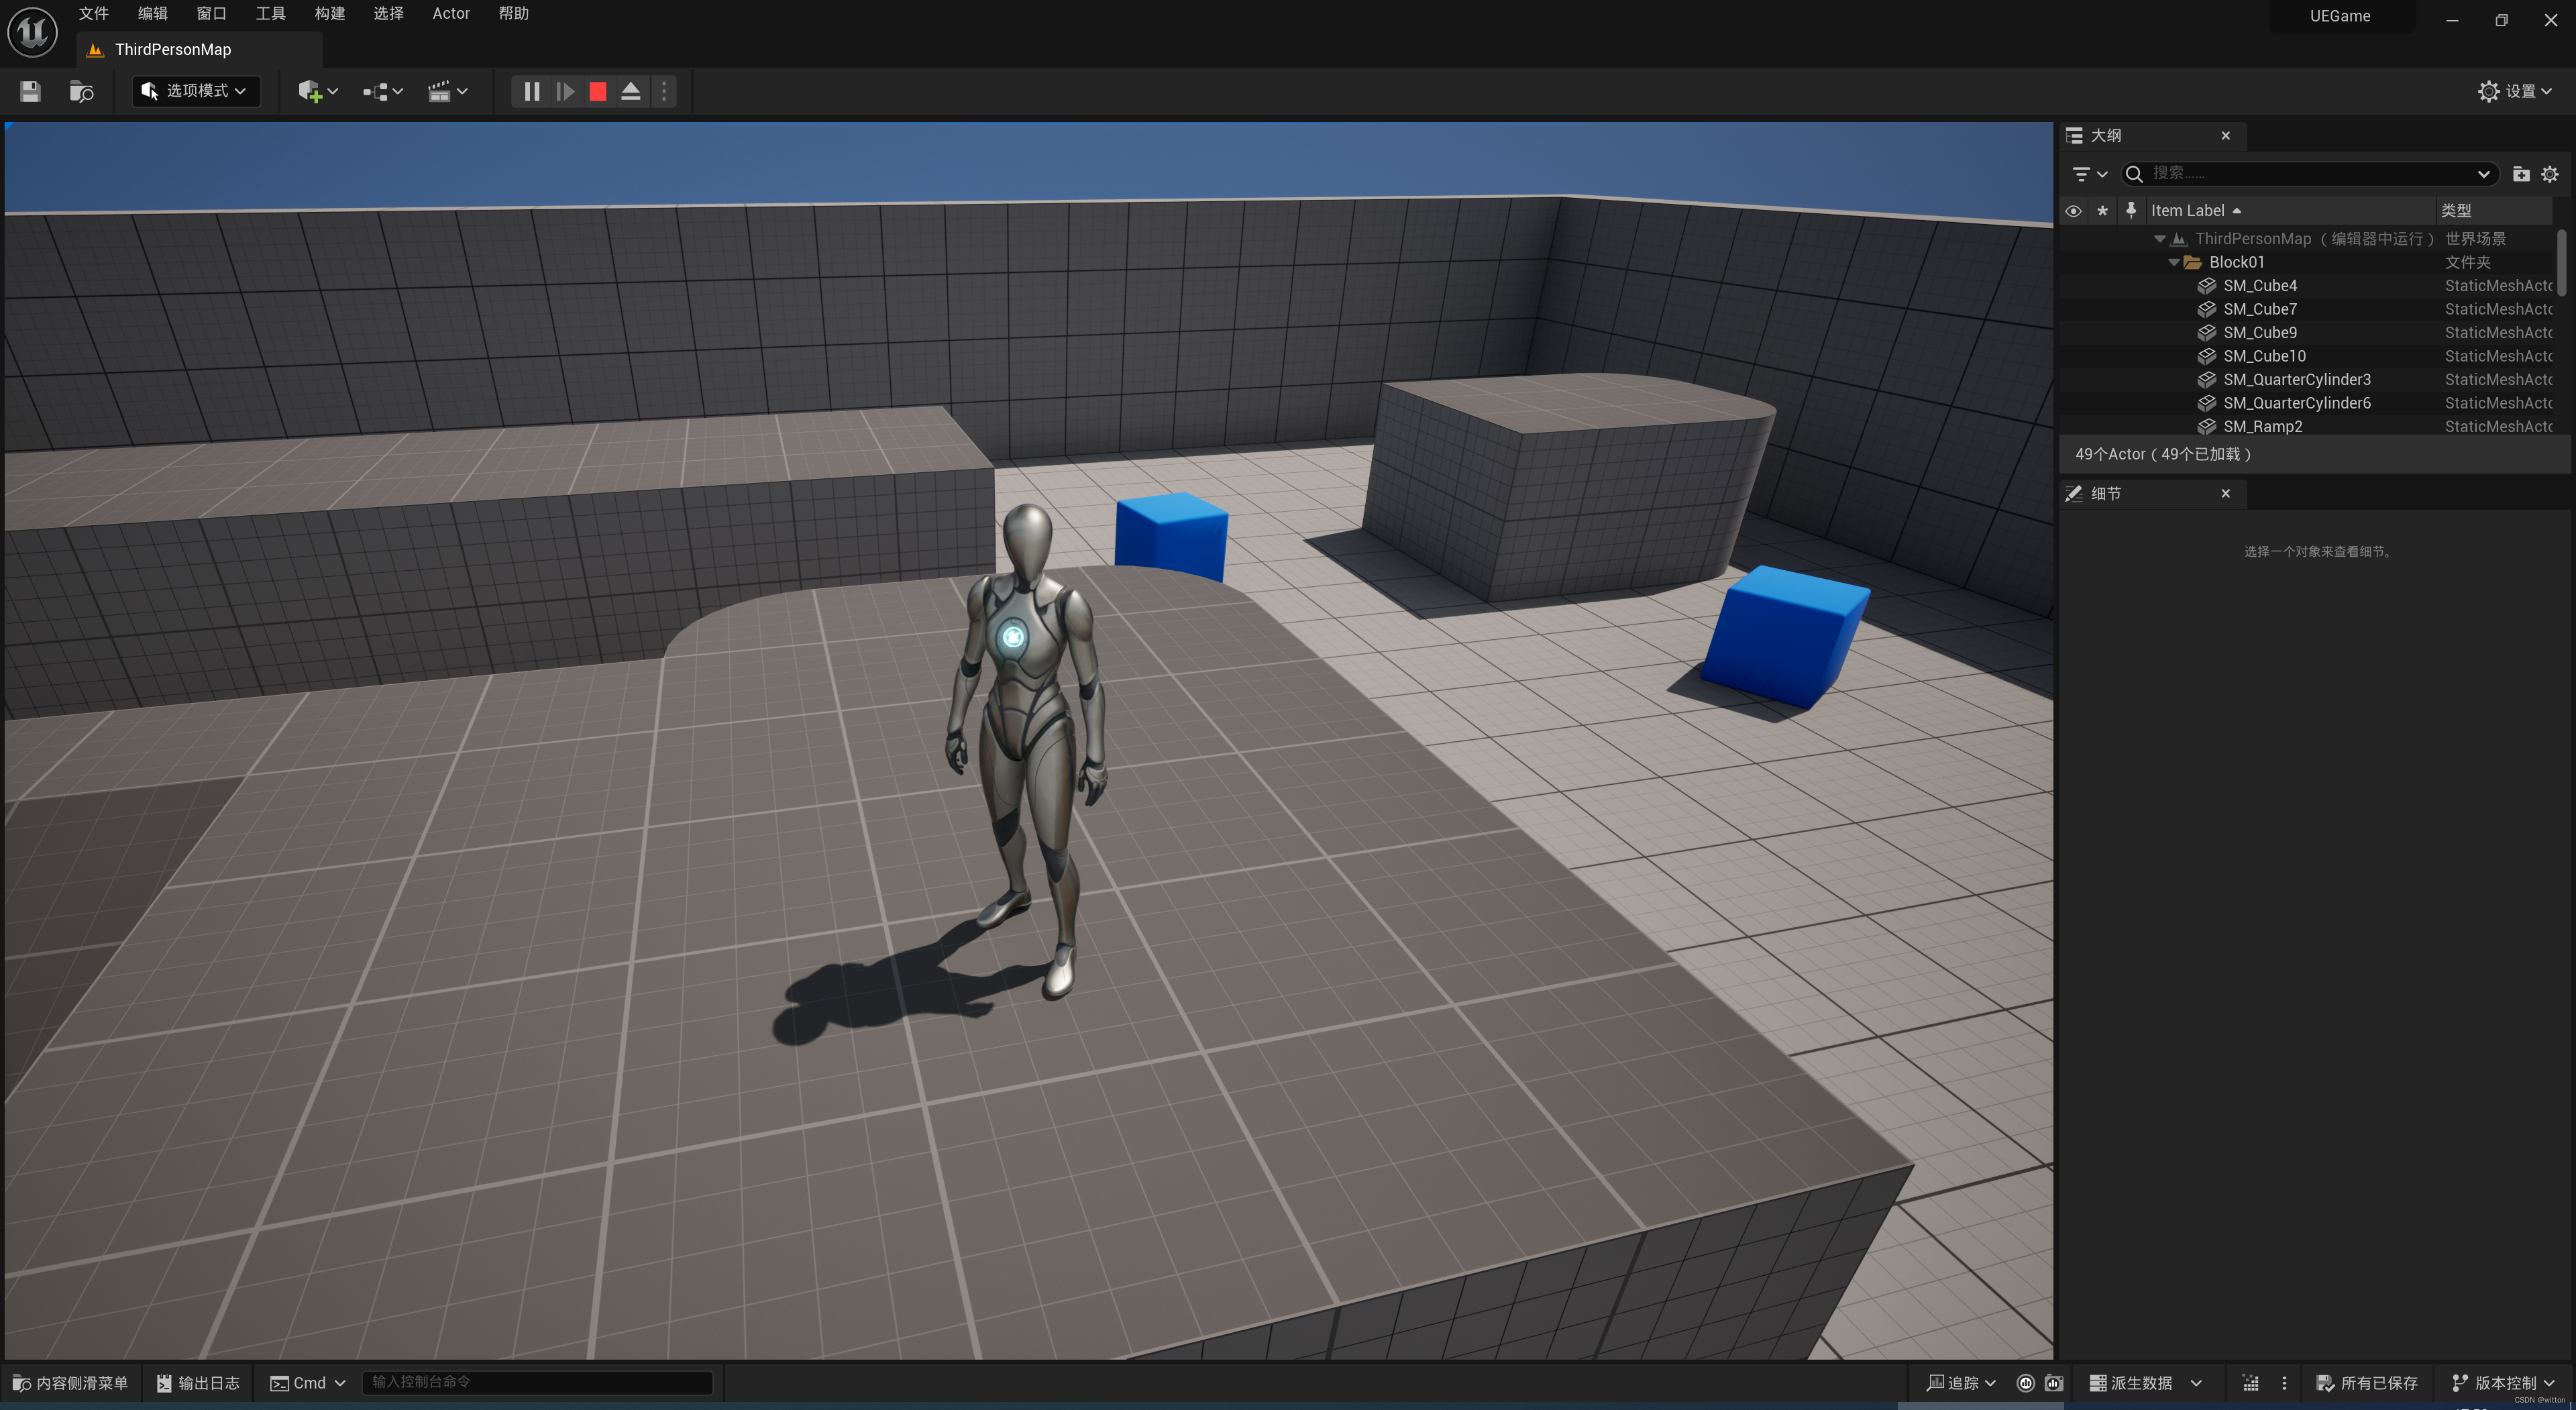Open the Actor menu
Image resolution: width=2576 pixels, height=1410 pixels.
tap(450, 14)
